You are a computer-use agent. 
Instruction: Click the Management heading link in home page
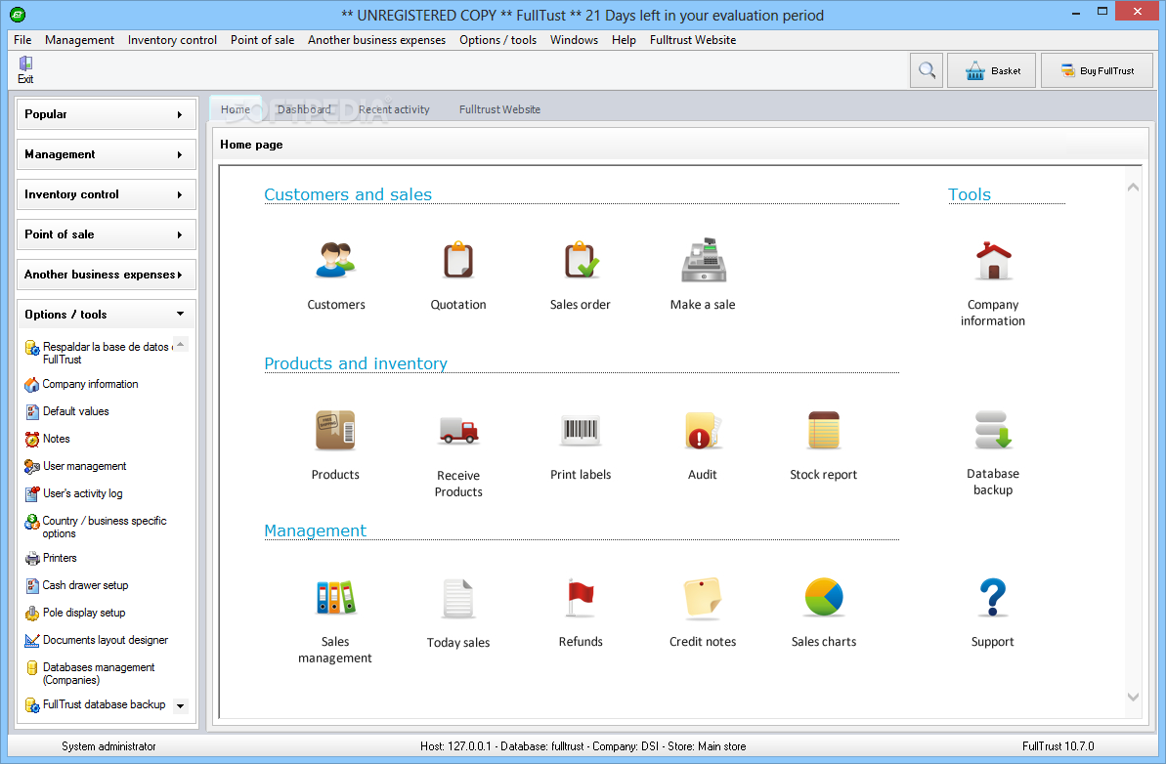coord(316,531)
